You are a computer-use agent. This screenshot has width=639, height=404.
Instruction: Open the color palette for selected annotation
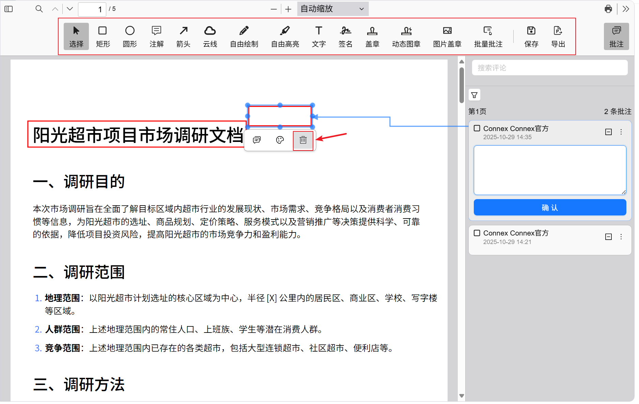point(280,140)
